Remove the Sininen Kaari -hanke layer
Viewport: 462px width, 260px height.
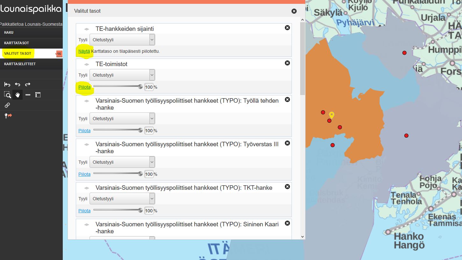tap(287, 223)
